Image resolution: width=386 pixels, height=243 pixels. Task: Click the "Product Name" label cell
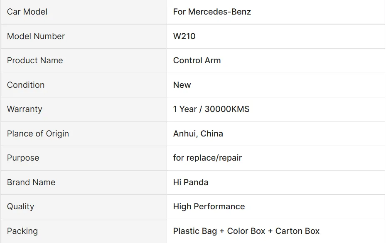[35, 60]
